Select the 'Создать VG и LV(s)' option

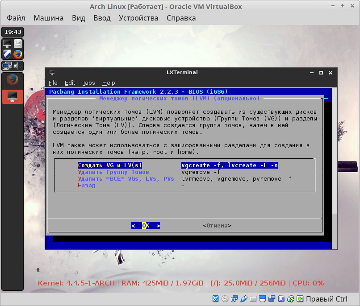(x=109, y=165)
